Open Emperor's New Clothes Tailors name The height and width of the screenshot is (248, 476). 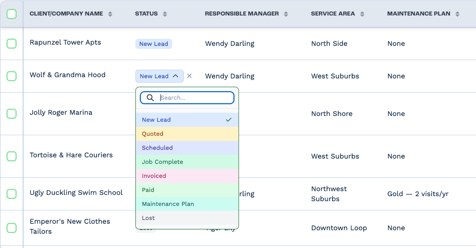click(x=70, y=226)
